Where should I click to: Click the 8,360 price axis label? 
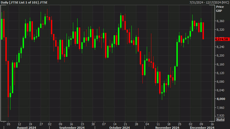[x=220, y=21]
